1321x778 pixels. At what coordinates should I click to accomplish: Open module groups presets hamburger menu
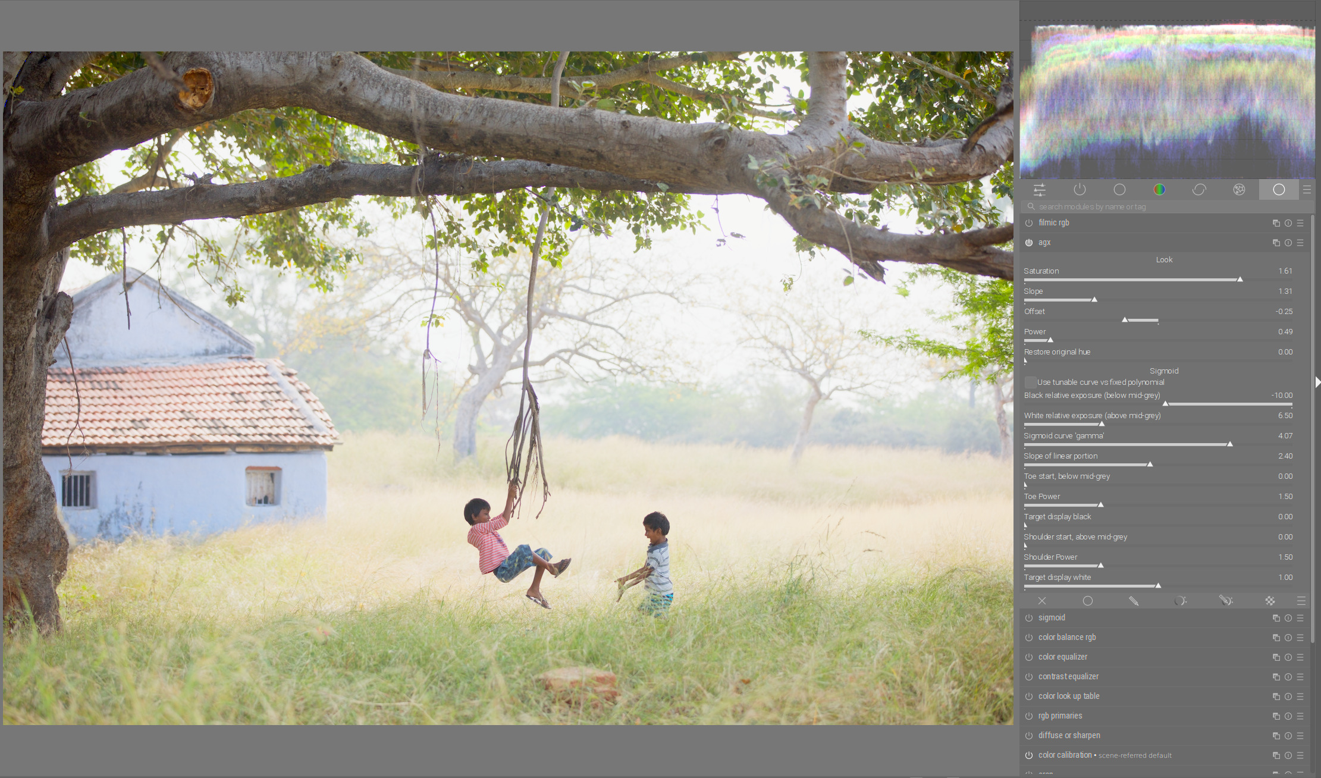point(1307,190)
